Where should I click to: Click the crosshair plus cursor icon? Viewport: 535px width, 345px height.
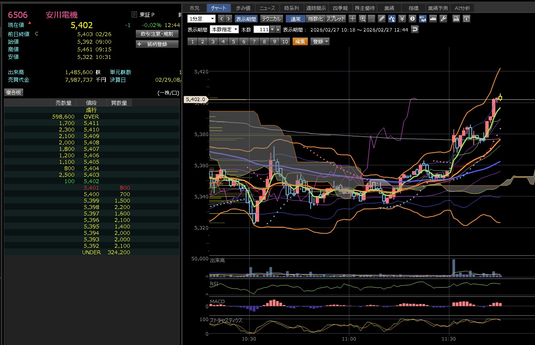click(352, 19)
